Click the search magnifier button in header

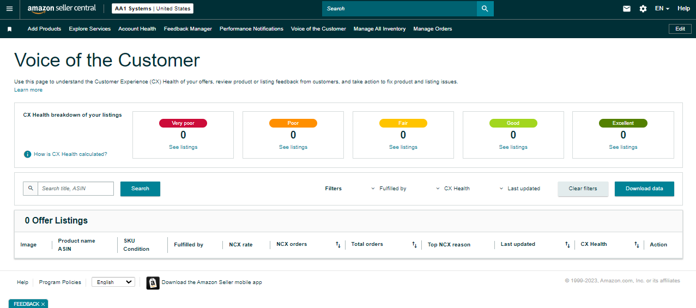(x=485, y=9)
